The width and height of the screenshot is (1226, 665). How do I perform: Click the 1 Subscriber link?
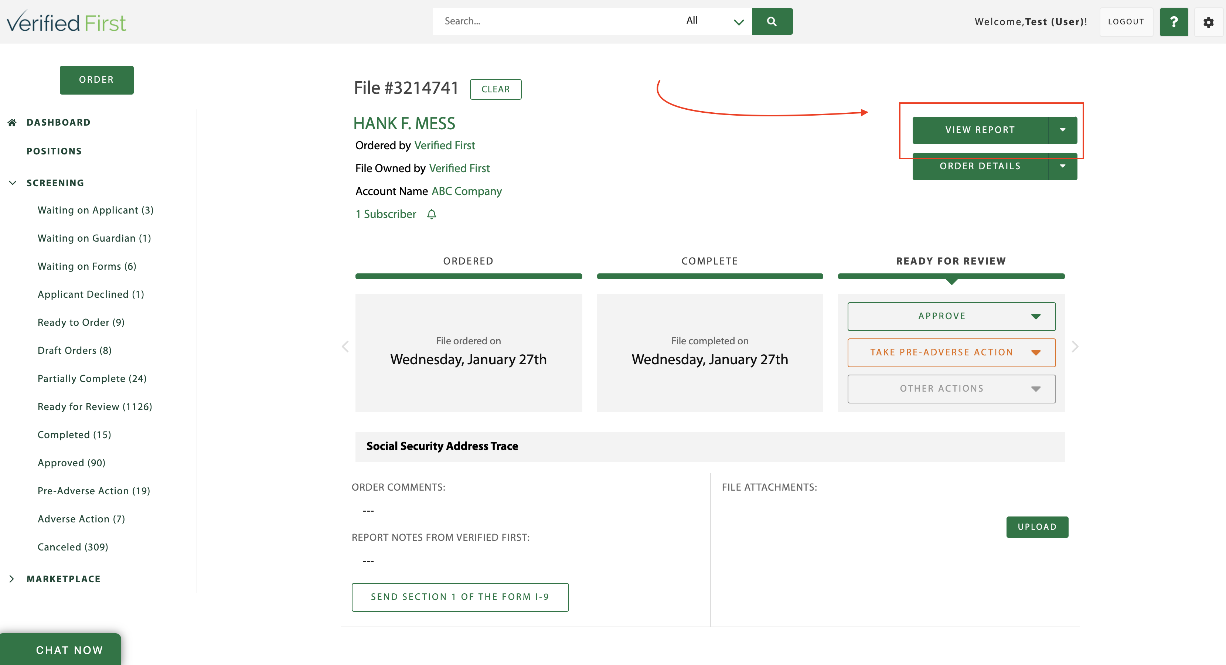(386, 214)
